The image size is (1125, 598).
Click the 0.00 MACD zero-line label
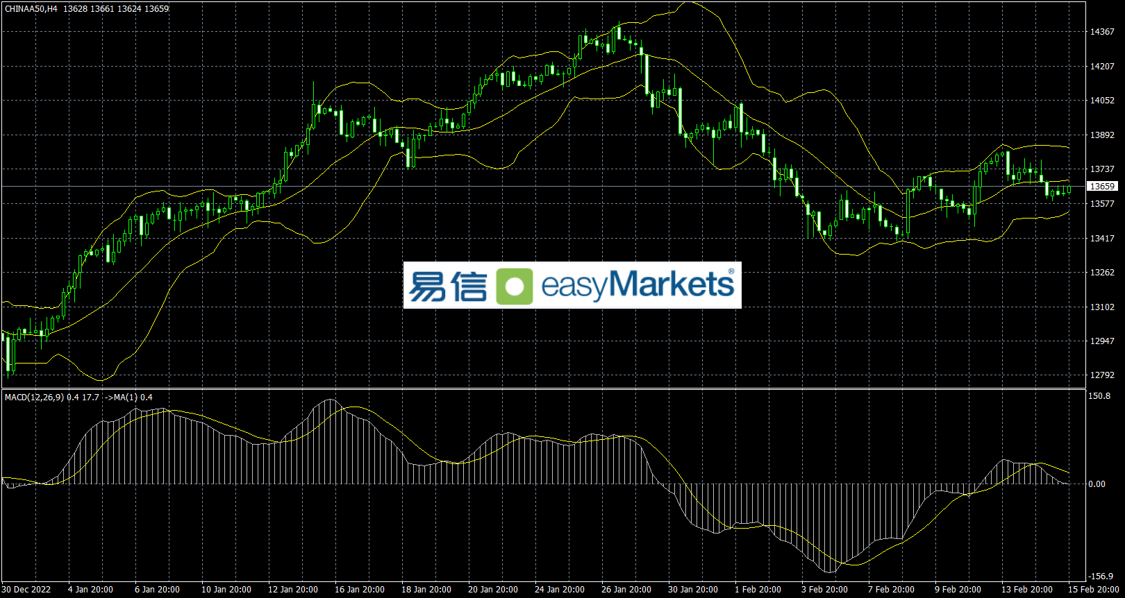(x=1097, y=484)
